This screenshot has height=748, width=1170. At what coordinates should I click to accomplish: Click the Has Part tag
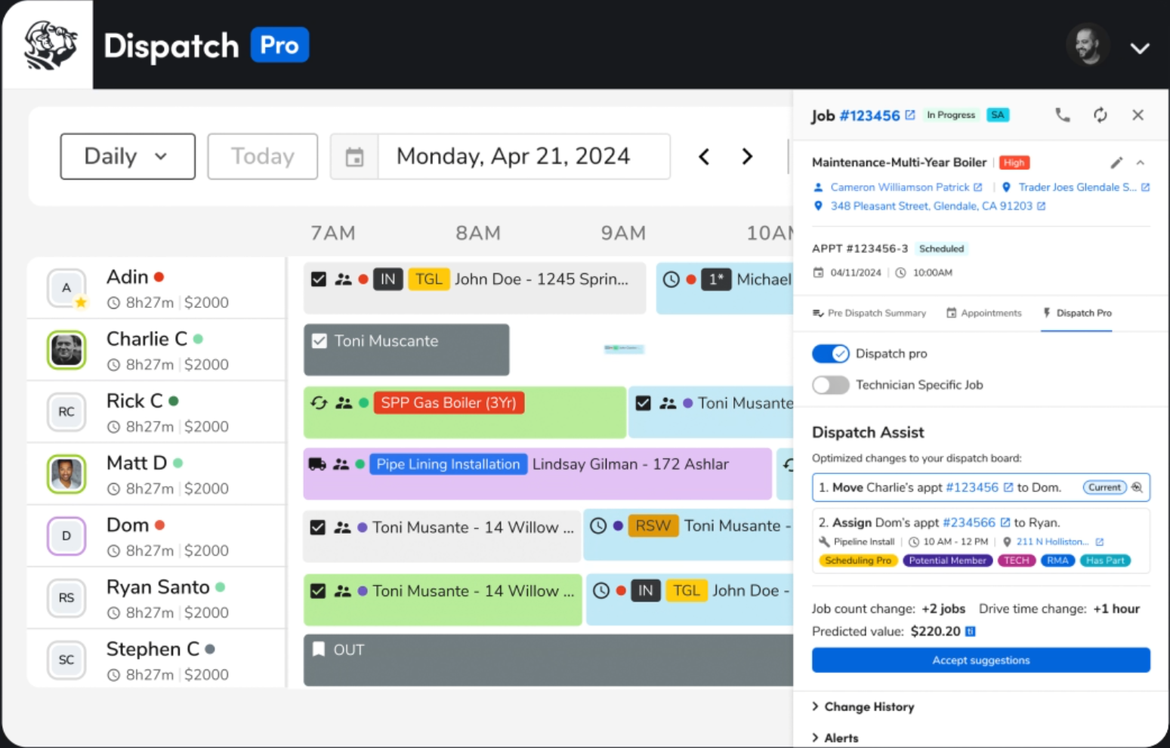click(x=1105, y=561)
